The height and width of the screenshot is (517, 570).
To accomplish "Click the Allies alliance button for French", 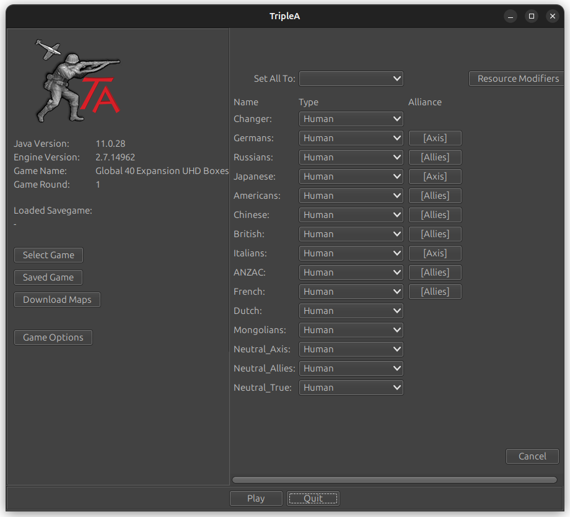I will (434, 292).
